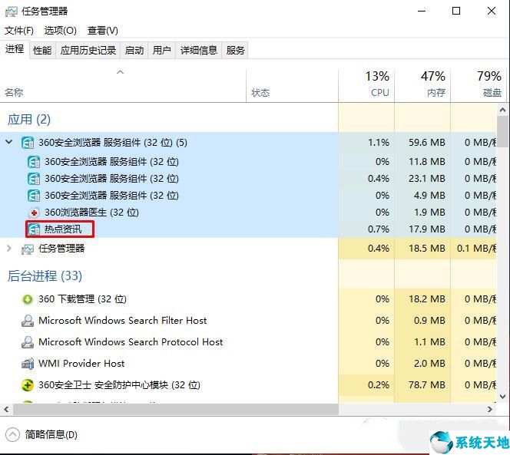The width and height of the screenshot is (510, 455).
Task: Click the 78.7 MB memory value
Action: [427, 385]
